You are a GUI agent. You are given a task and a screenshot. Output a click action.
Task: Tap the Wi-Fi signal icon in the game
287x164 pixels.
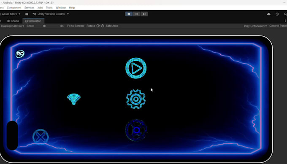[74, 99]
